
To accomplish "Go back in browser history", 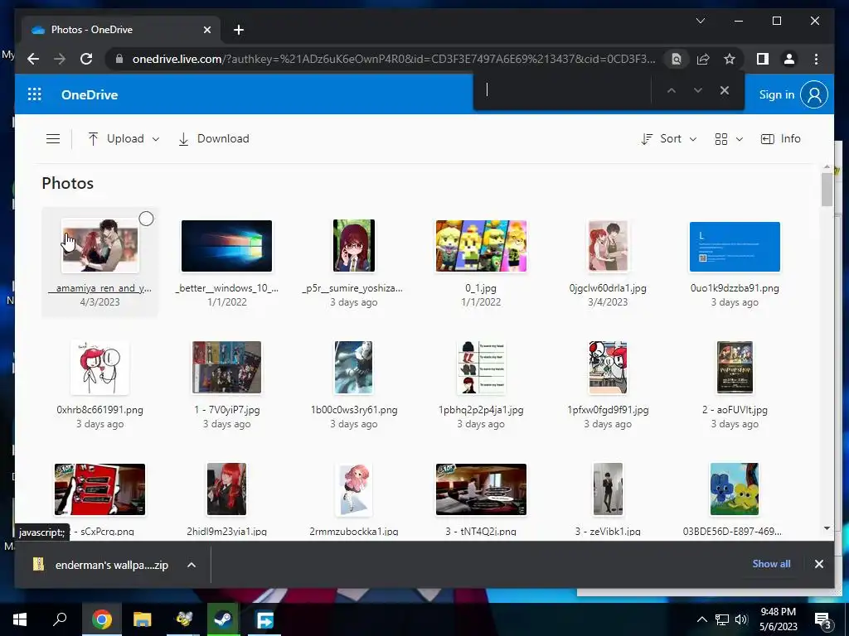I will point(33,59).
